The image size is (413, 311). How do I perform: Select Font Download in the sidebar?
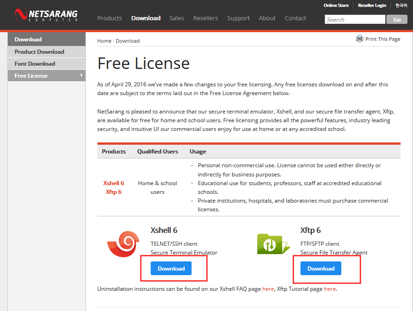(x=46, y=64)
